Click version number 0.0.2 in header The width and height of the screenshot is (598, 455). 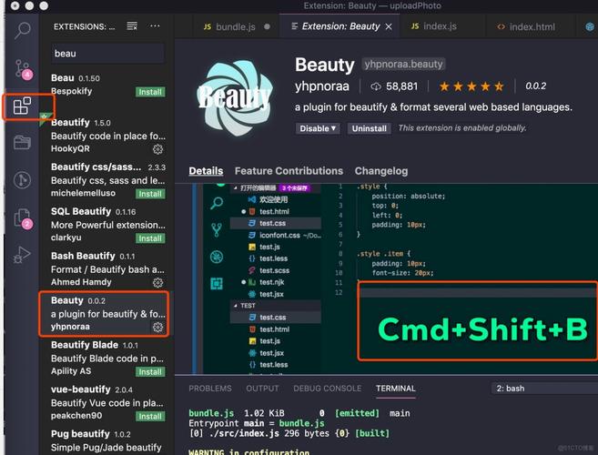pyautogui.click(x=535, y=86)
